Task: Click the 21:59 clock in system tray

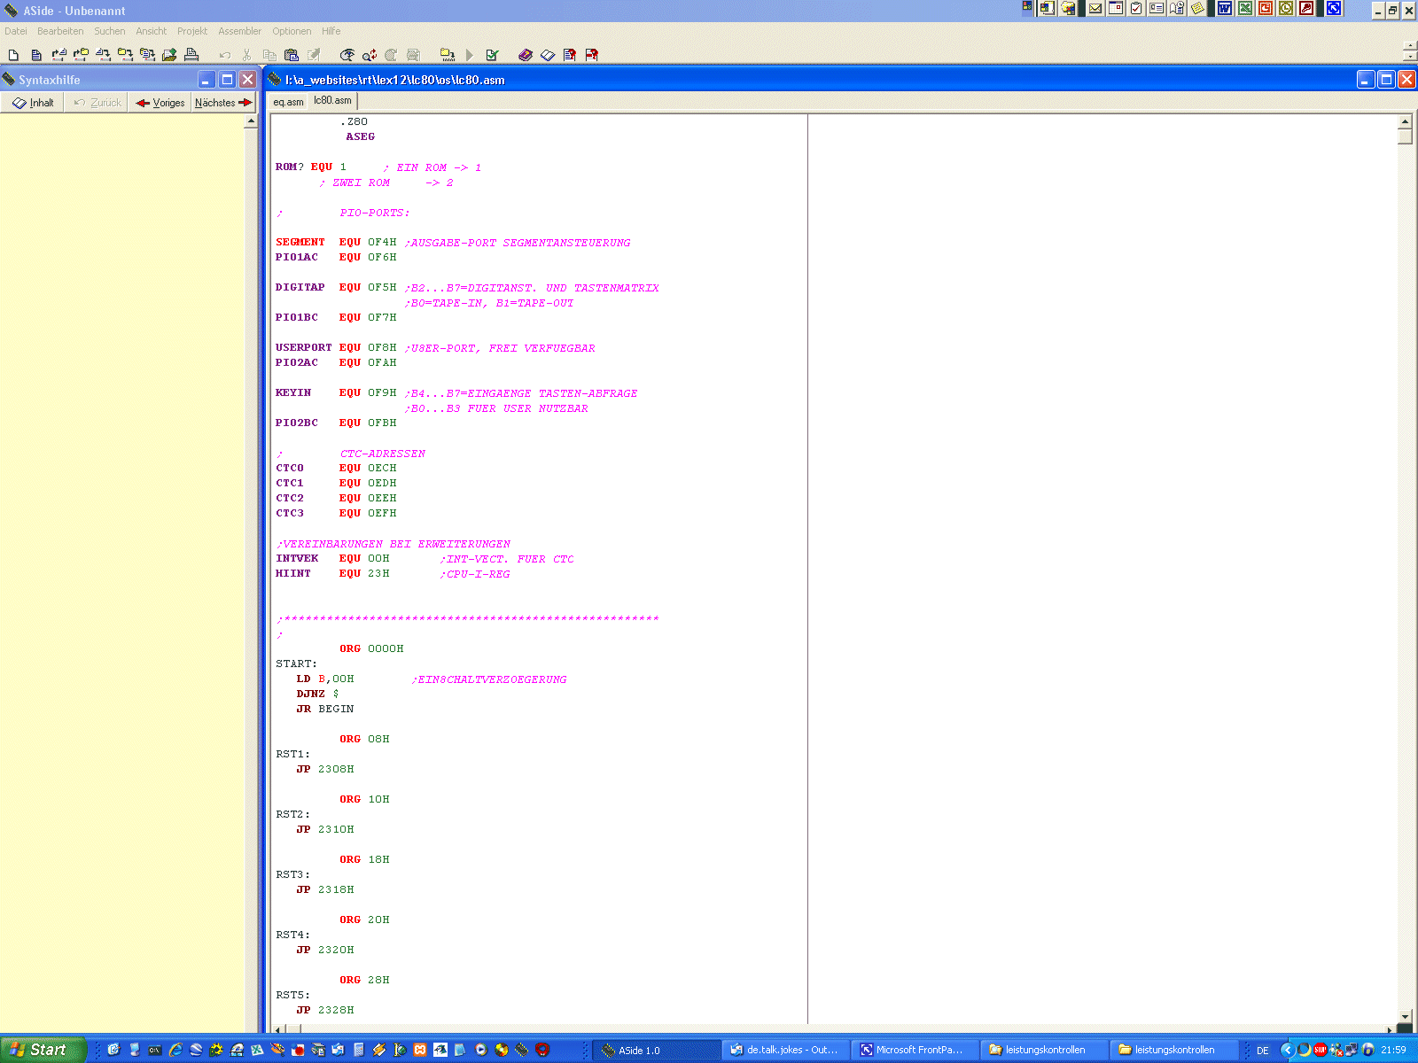Action: tap(1393, 1051)
